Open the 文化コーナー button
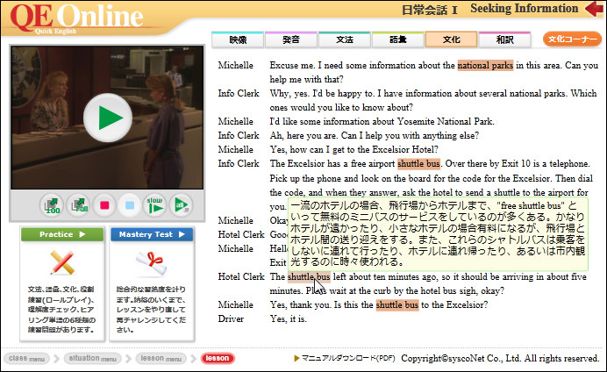 coord(572,39)
